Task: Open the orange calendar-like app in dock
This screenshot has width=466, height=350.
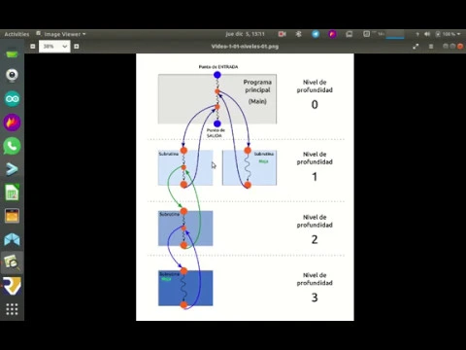Action: click(12, 216)
